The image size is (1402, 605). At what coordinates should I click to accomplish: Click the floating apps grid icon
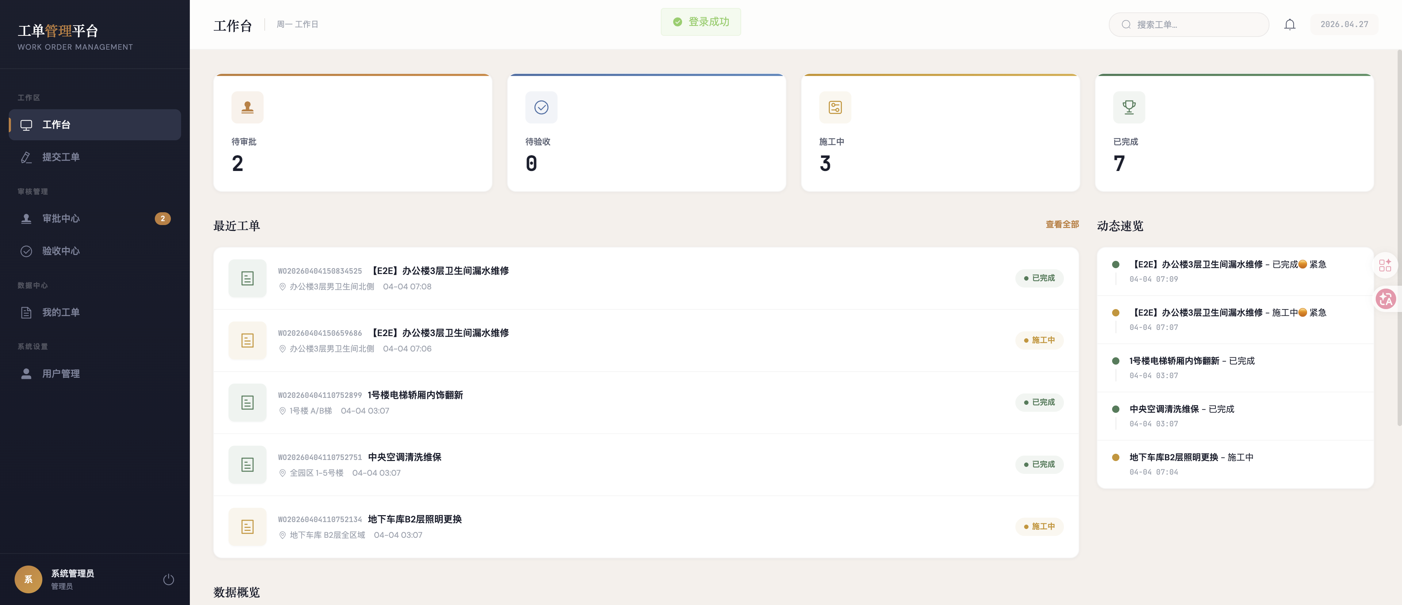pos(1385,265)
